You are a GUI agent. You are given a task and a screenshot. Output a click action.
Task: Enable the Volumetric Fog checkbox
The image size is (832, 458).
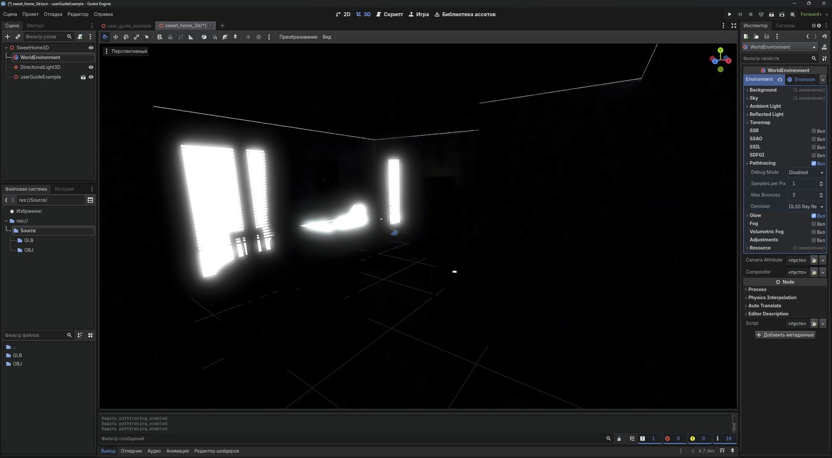click(x=814, y=232)
